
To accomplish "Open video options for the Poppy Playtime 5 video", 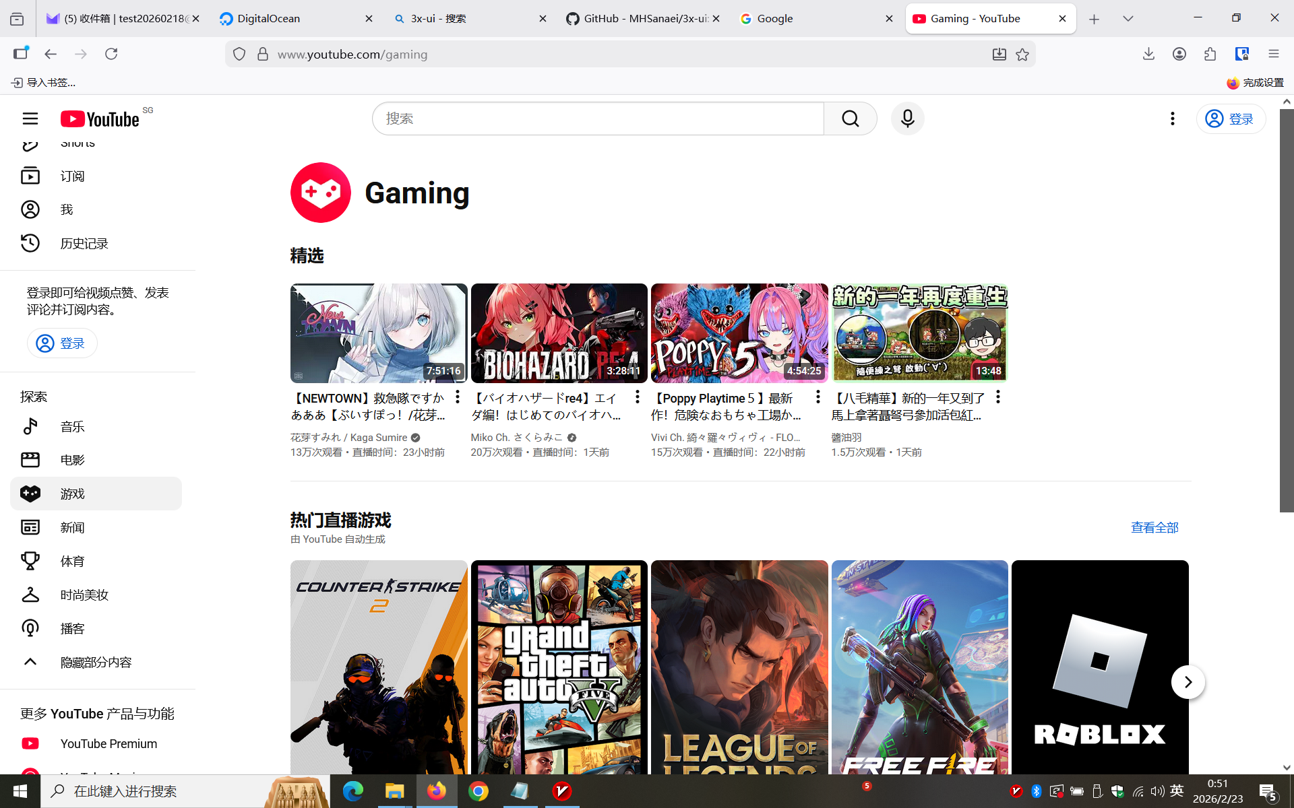I will coord(818,397).
